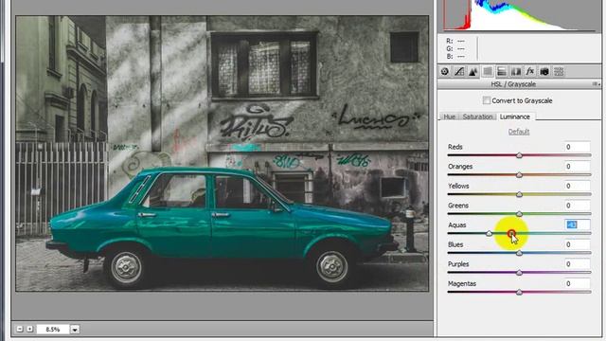Click the Default link
This screenshot has height=341, width=606.
point(519,132)
